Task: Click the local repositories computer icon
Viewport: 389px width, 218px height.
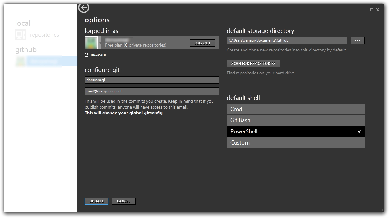Action: click(21, 35)
